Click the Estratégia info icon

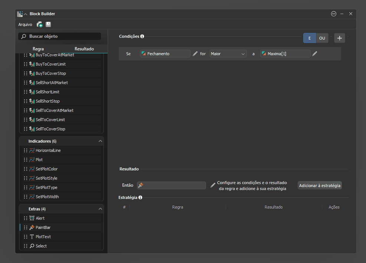click(x=140, y=197)
